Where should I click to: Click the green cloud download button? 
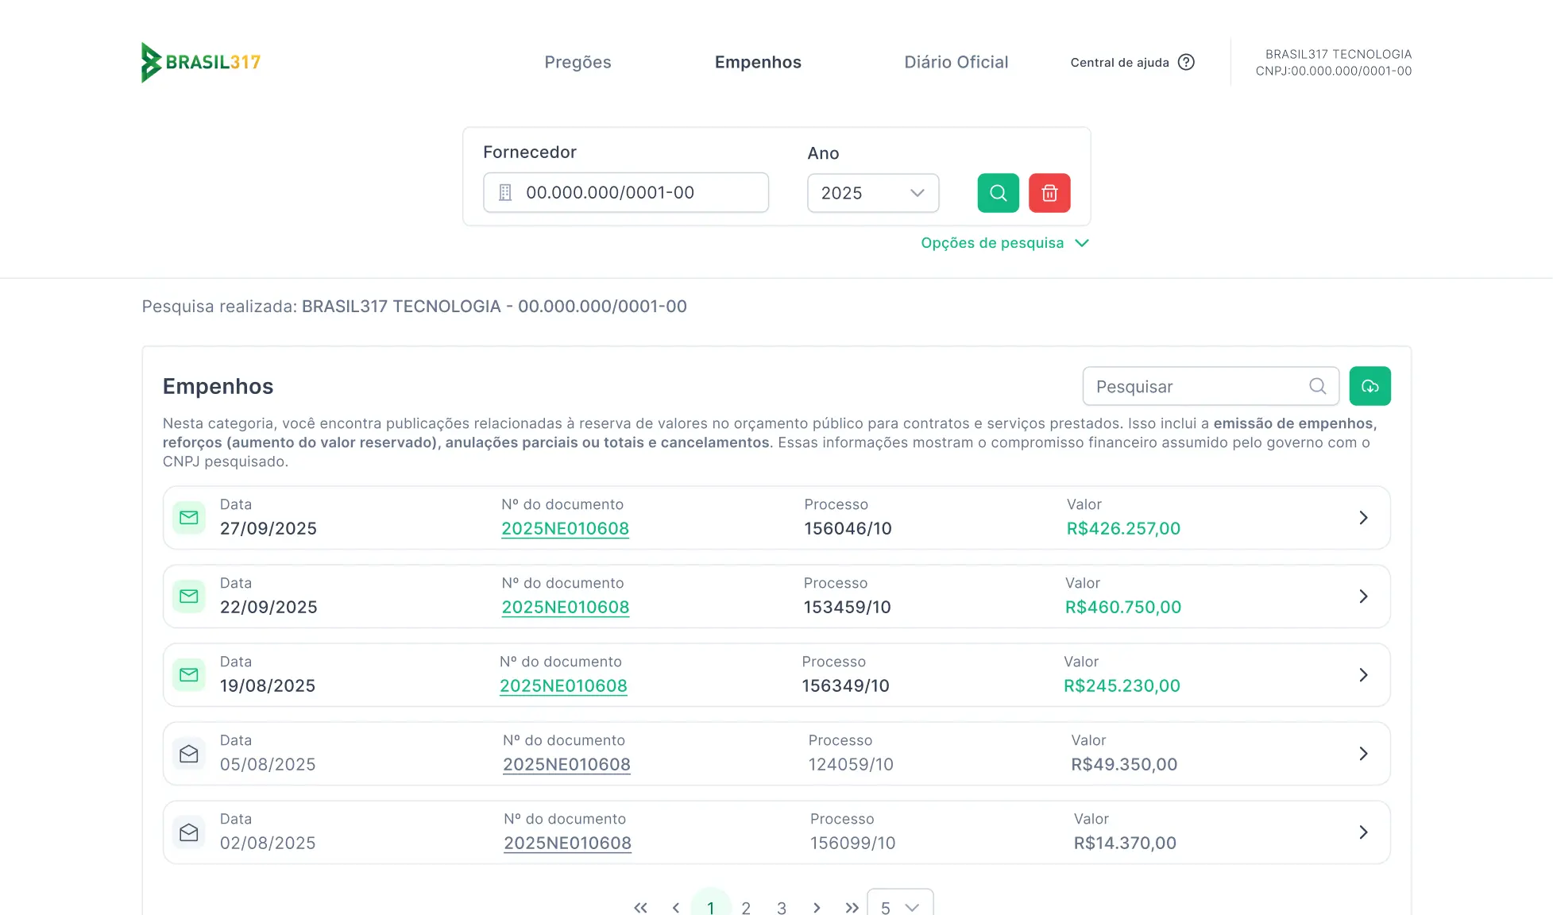1369,386
